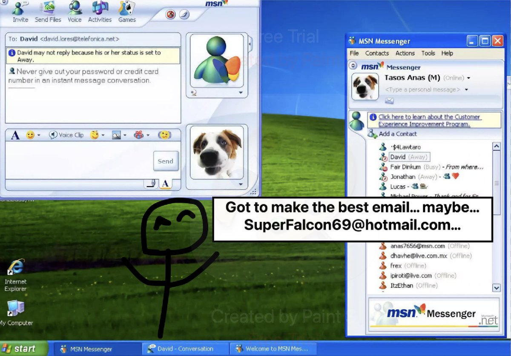Open the Contacts menu
511x356 pixels.
[377, 53]
